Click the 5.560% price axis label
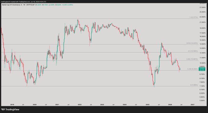This screenshot has height=113, width=208. click(202, 100)
